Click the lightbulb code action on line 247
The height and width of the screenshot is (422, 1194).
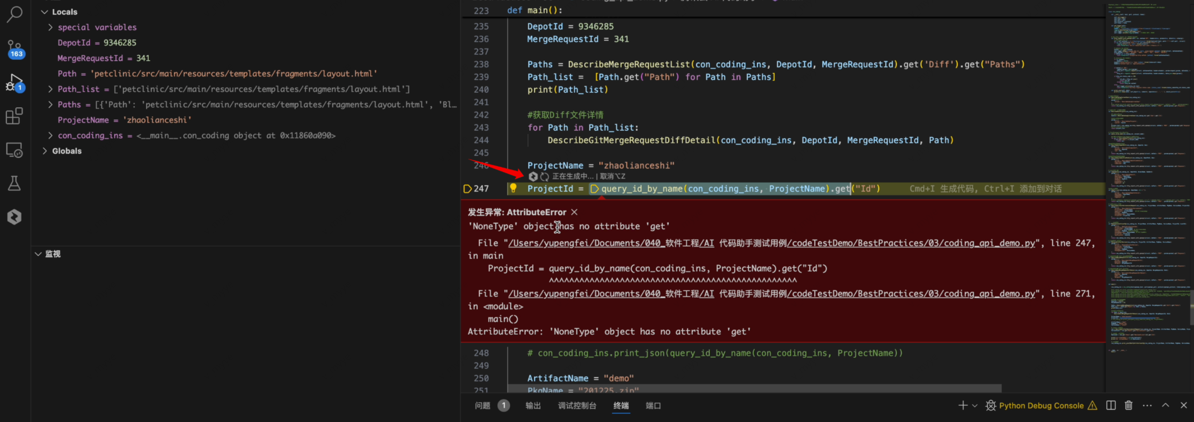tap(513, 188)
